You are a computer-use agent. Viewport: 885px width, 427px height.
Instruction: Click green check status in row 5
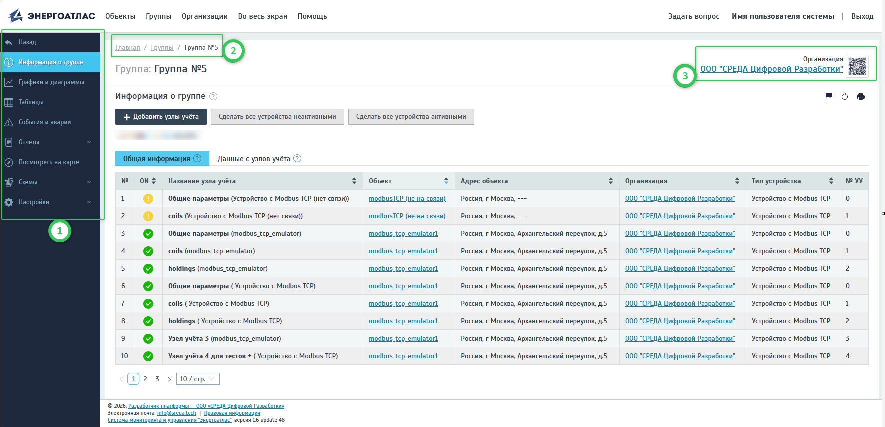(x=148, y=268)
